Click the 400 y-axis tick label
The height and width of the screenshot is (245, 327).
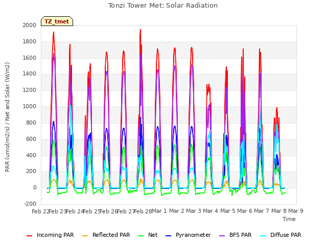click(x=31, y=155)
